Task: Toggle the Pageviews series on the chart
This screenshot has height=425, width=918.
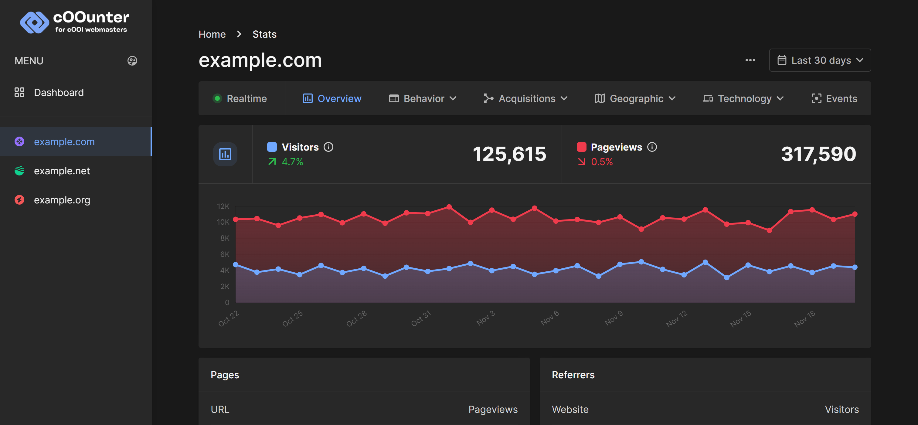Action: point(616,147)
